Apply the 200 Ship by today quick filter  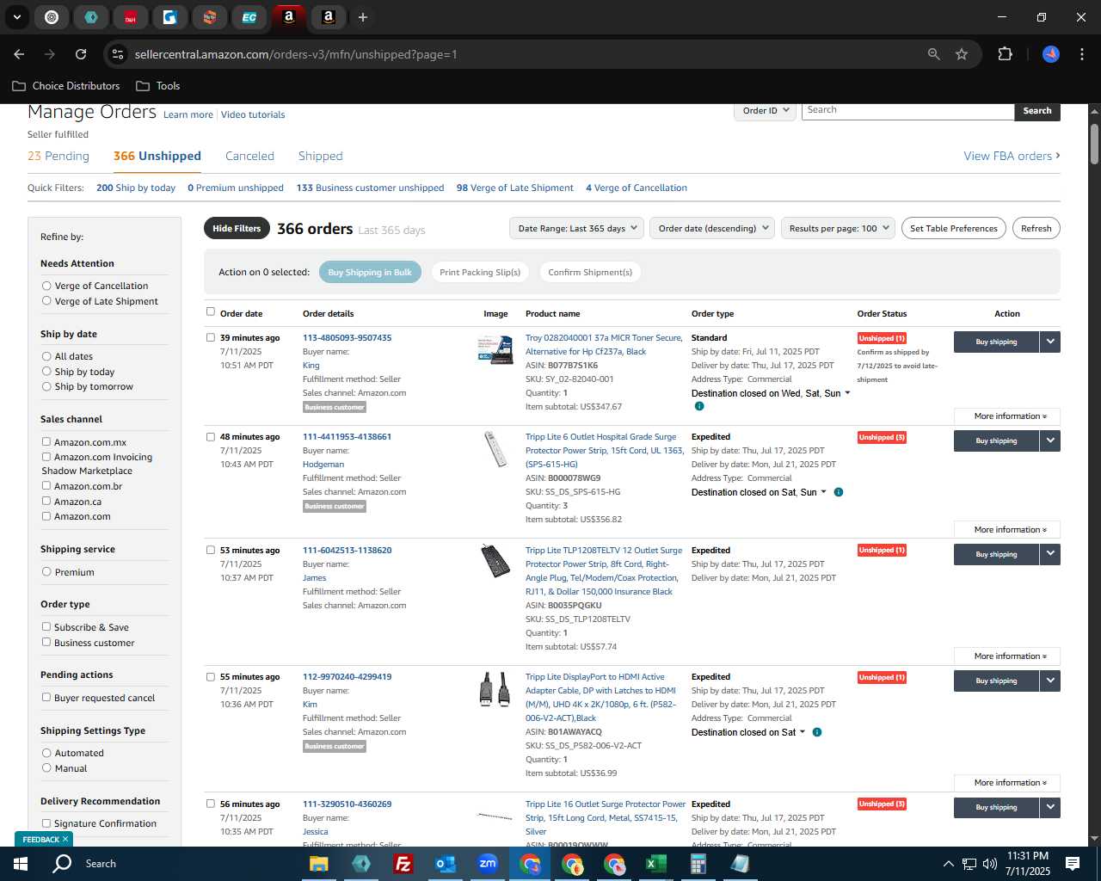coord(136,188)
